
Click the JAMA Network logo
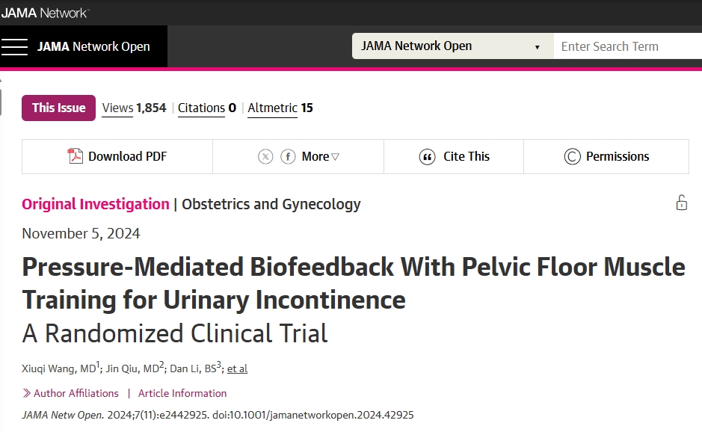45,13
